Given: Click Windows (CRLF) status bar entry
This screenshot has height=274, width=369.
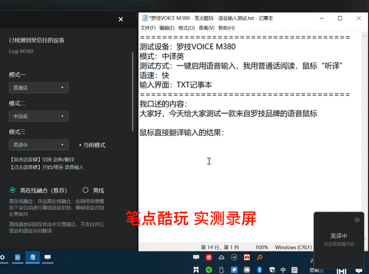Looking at the screenshot, I should point(293,247).
